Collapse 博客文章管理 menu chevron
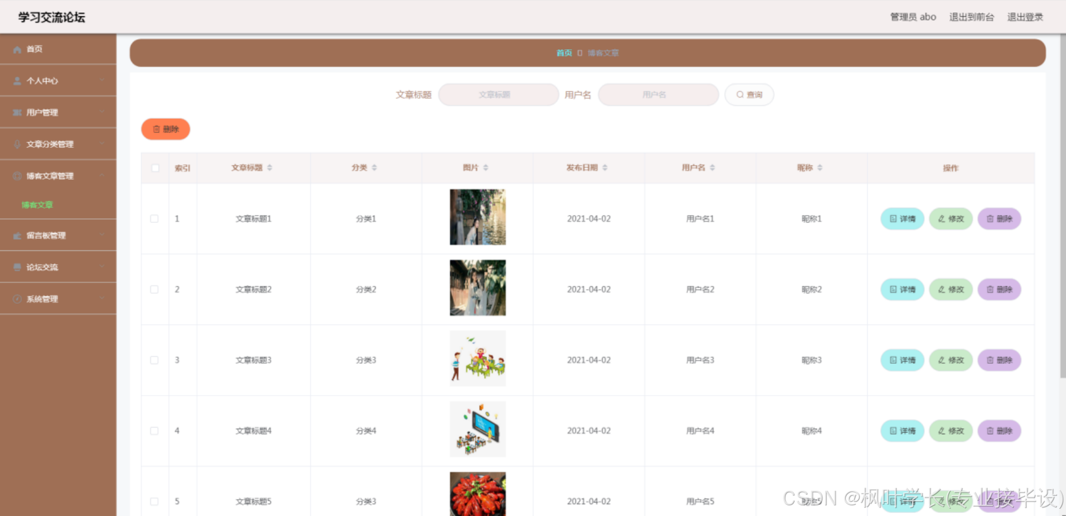This screenshot has width=1066, height=516. pos(102,175)
